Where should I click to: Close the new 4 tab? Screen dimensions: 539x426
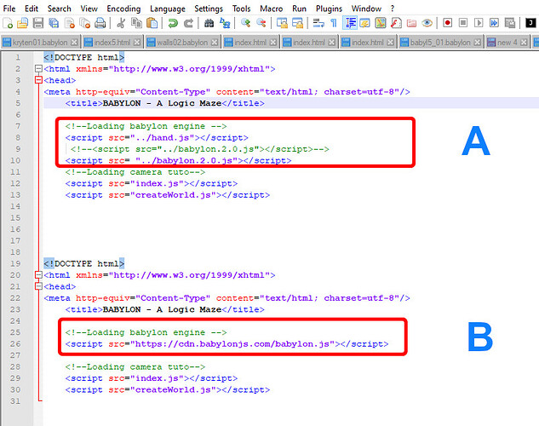(524, 43)
